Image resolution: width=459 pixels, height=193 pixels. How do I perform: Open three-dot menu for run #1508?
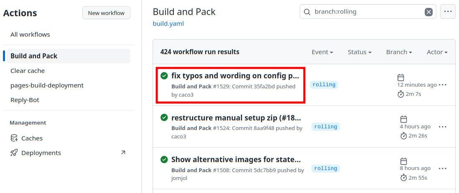pyautogui.click(x=443, y=168)
